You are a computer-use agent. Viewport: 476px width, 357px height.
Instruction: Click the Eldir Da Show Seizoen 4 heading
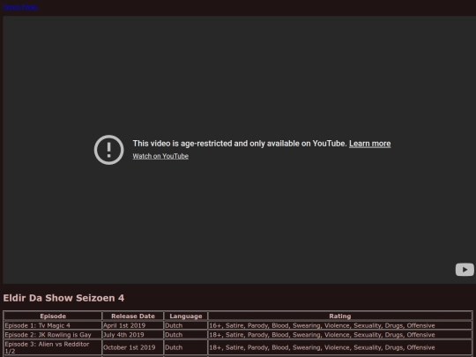click(63, 298)
